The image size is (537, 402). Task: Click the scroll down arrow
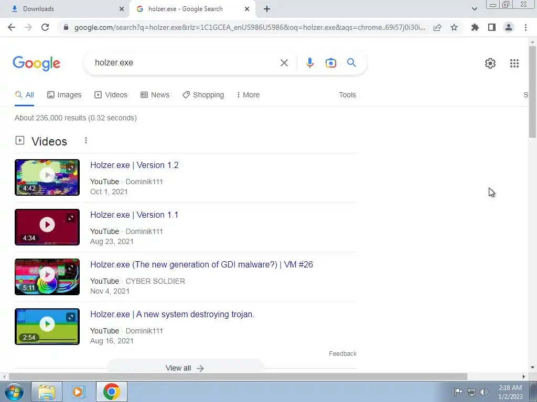532,367
